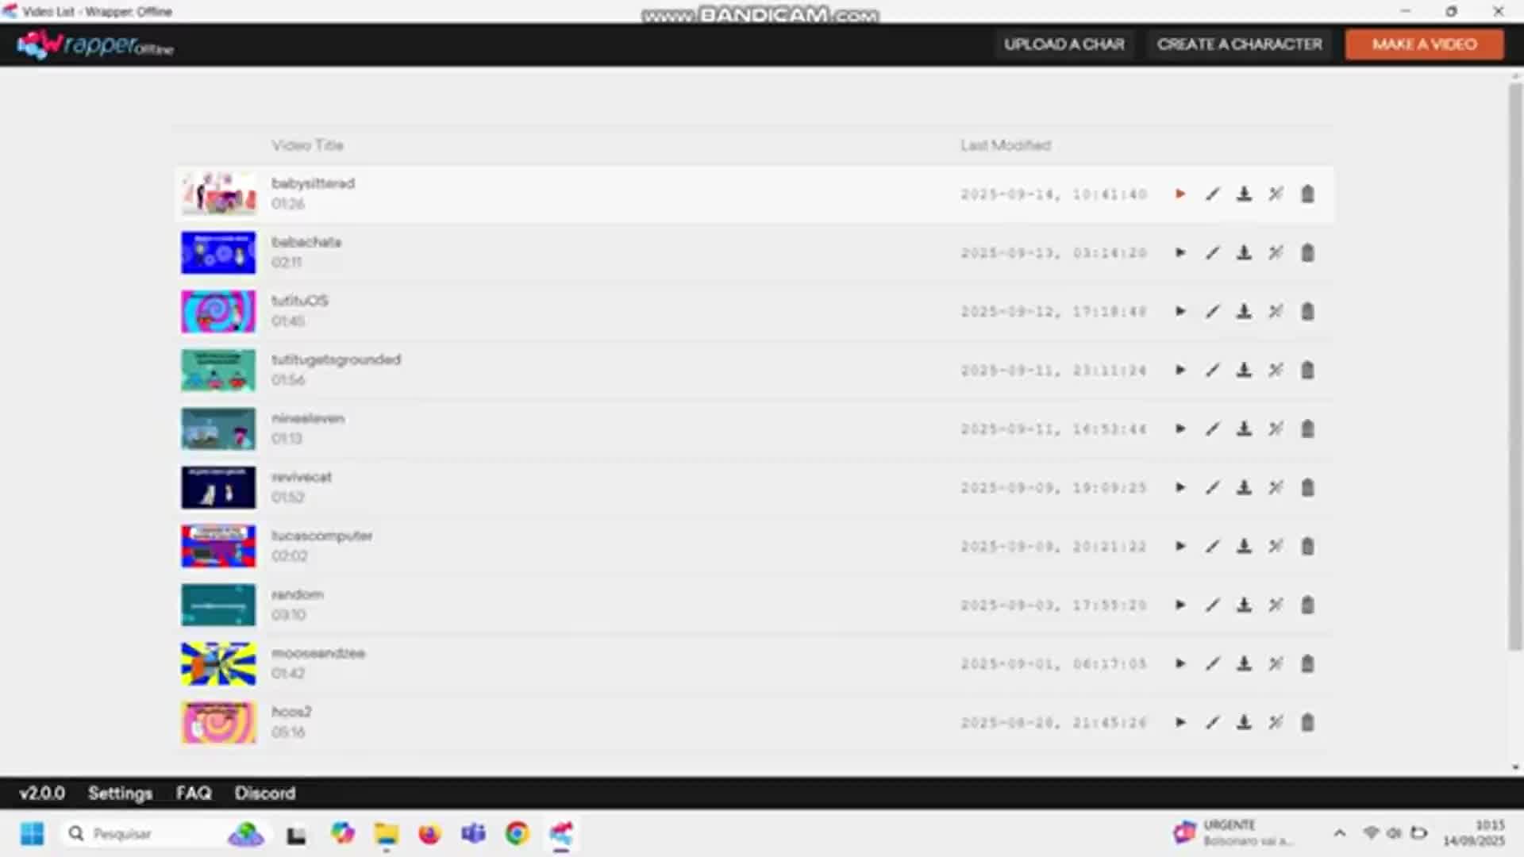Open Settings in the footer

click(120, 793)
